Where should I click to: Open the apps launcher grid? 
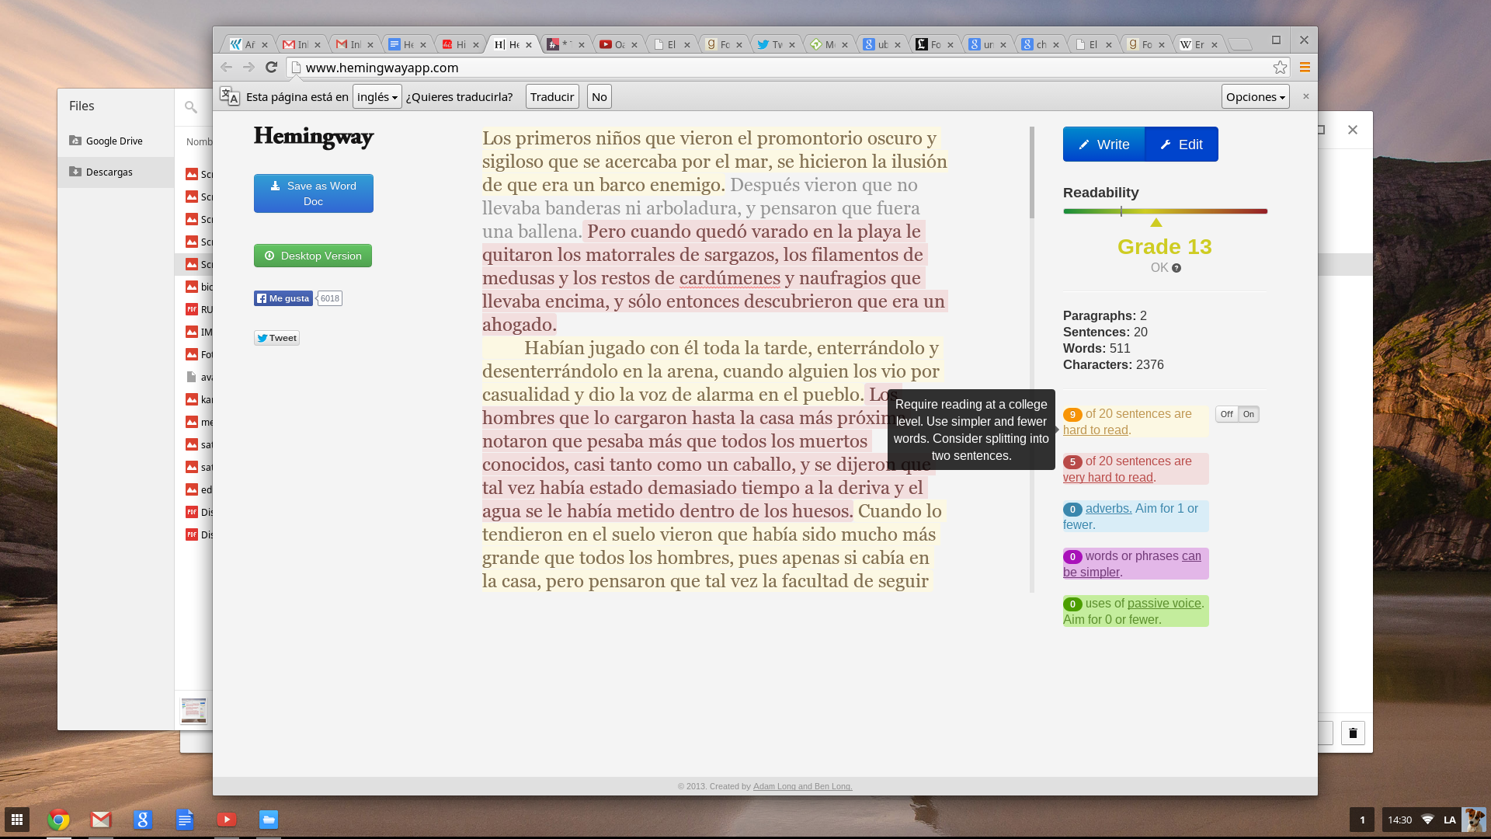pos(17,820)
